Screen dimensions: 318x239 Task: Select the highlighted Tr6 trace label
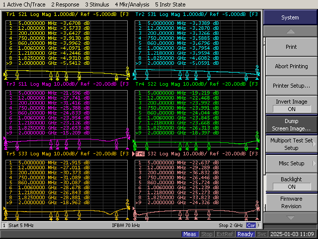tap(140, 154)
